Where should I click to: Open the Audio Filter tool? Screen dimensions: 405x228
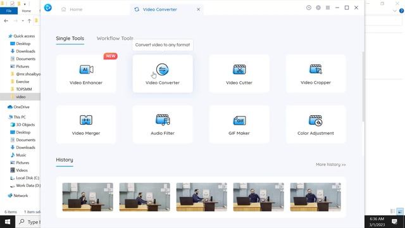click(x=163, y=124)
